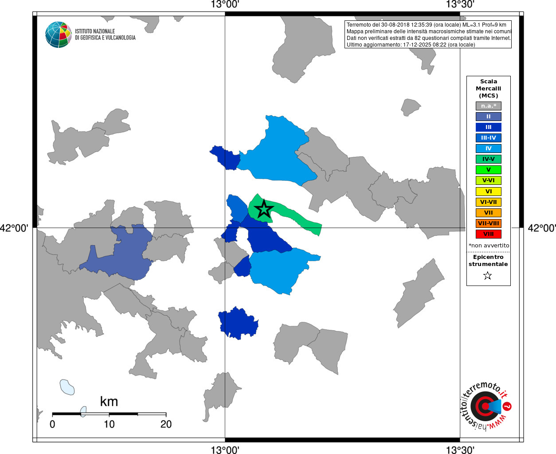Screen dimensions: 556x454
Task: Click the bottom 13°30' longitude label
Action: [460, 450]
